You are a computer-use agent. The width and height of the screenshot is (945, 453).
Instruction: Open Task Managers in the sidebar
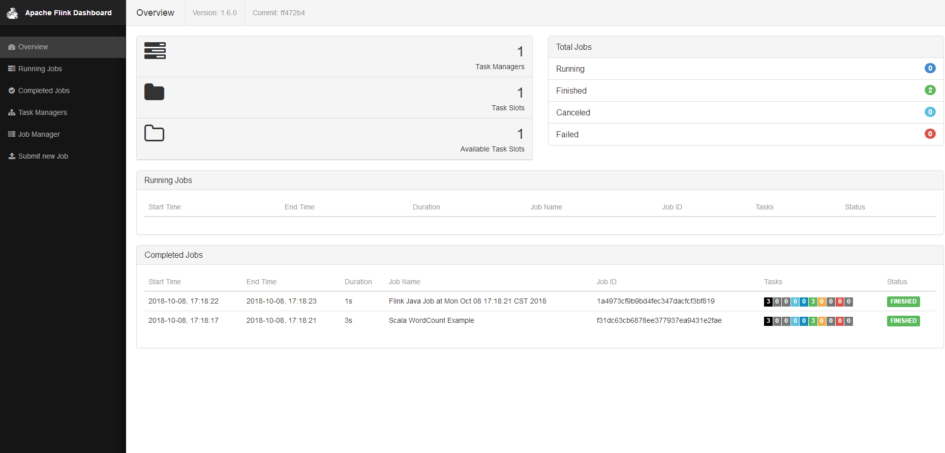coord(63,112)
